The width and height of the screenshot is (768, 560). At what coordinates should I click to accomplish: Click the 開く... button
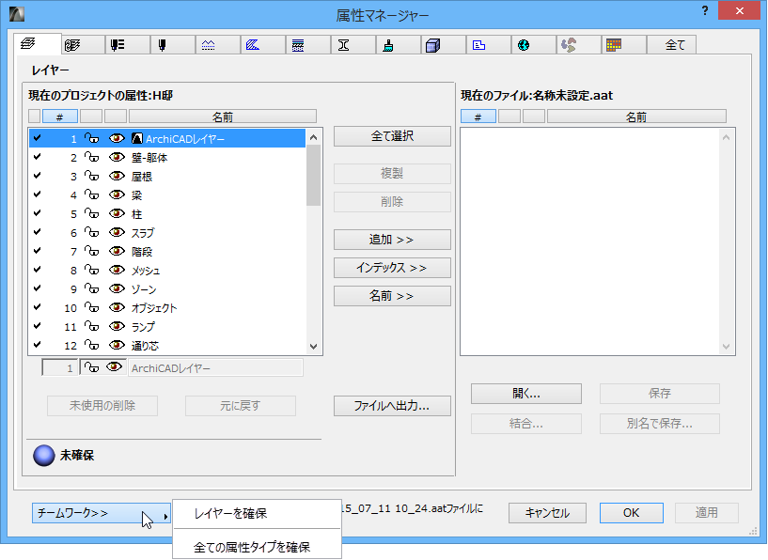point(526,394)
